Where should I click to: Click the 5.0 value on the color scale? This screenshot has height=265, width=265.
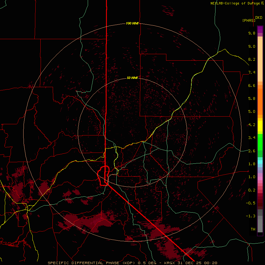pyautogui.click(x=252, y=112)
